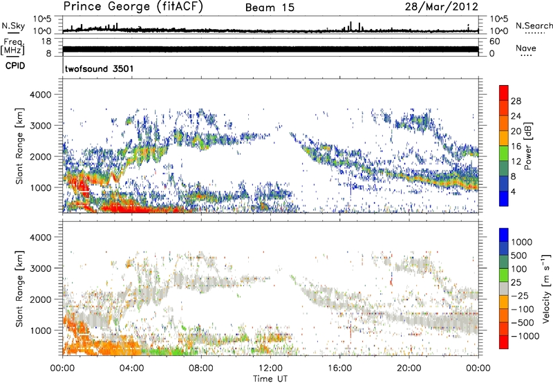This screenshot has width=553, height=383.
Task: Click the red bottom segment of the Velocity color bar
Action: click(x=504, y=342)
